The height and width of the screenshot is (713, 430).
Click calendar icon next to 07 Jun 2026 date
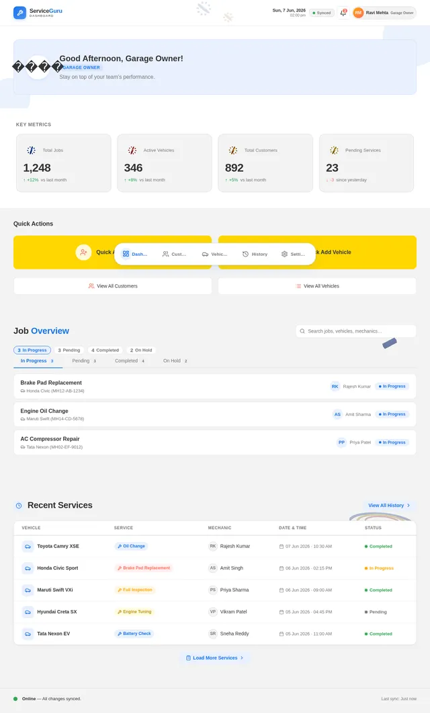[282, 547]
